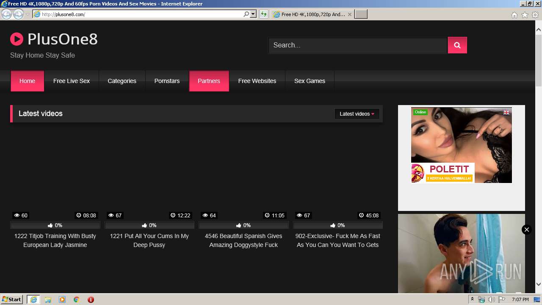
Task: Open the video title starting with 1221
Action: pyautogui.click(x=149, y=241)
